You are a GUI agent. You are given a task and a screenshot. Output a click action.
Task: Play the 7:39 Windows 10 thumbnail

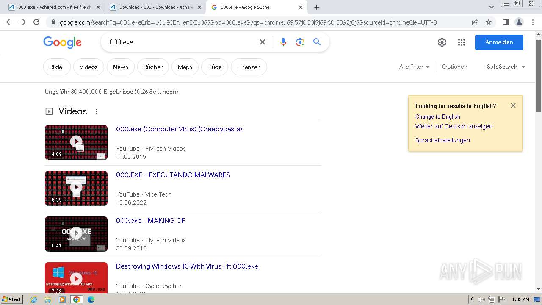(76, 277)
